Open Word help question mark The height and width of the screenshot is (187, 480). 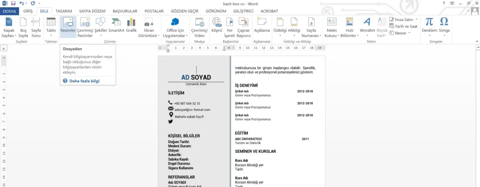click(444, 3)
